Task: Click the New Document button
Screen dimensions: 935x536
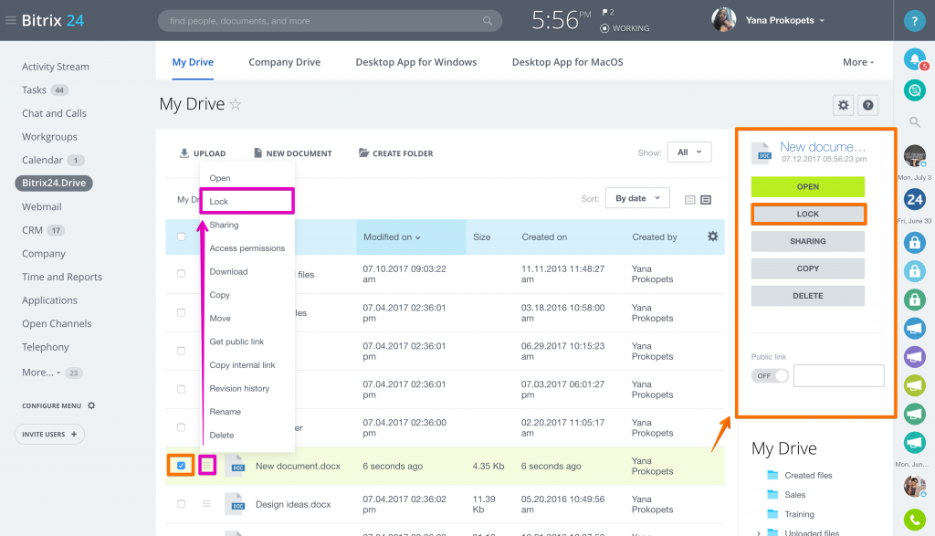Action: pyautogui.click(x=293, y=153)
